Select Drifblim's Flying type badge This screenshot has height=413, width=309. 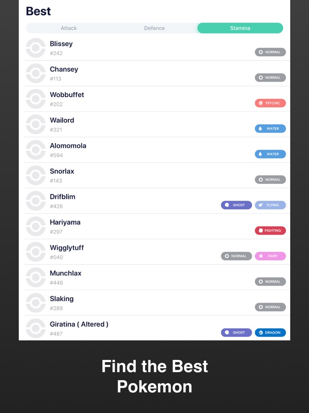pyautogui.click(x=270, y=205)
